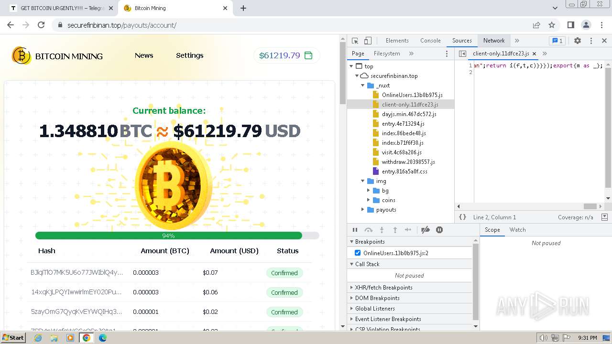
Task: Uncheck the OnlineUsers.13b0b975.js:2 breakpoint
Action: 358,253
